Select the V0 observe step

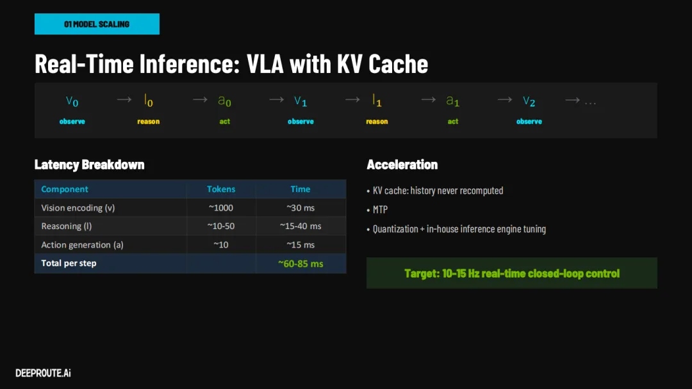72,109
